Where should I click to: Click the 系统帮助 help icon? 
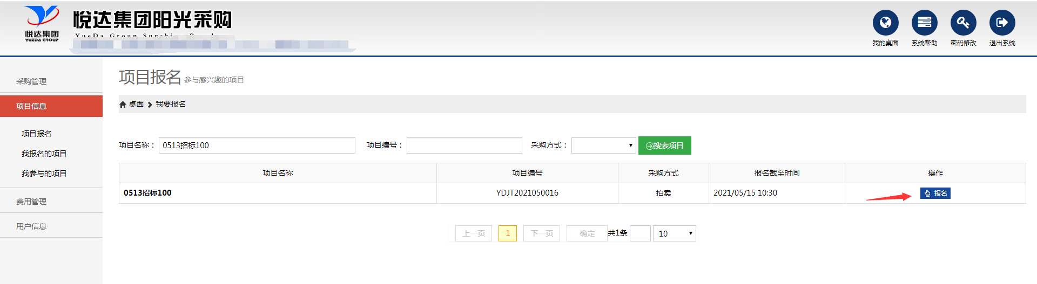pyautogui.click(x=924, y=23)
